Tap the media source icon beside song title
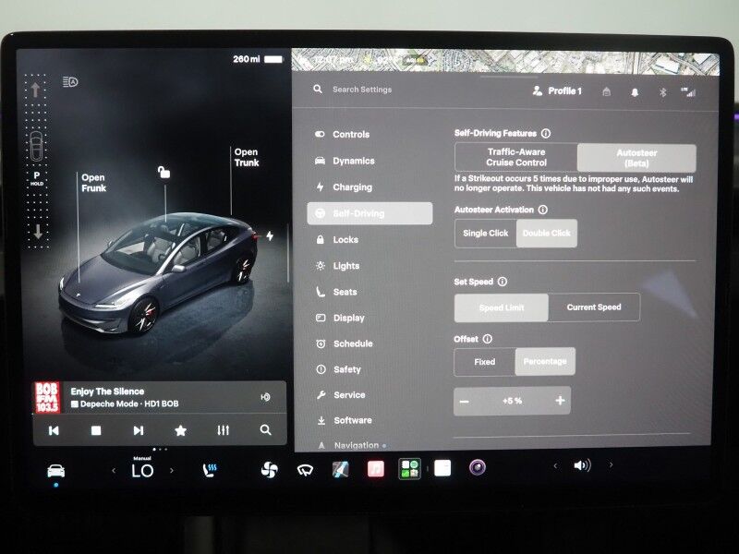739x554 pixels. click(266, 397)
